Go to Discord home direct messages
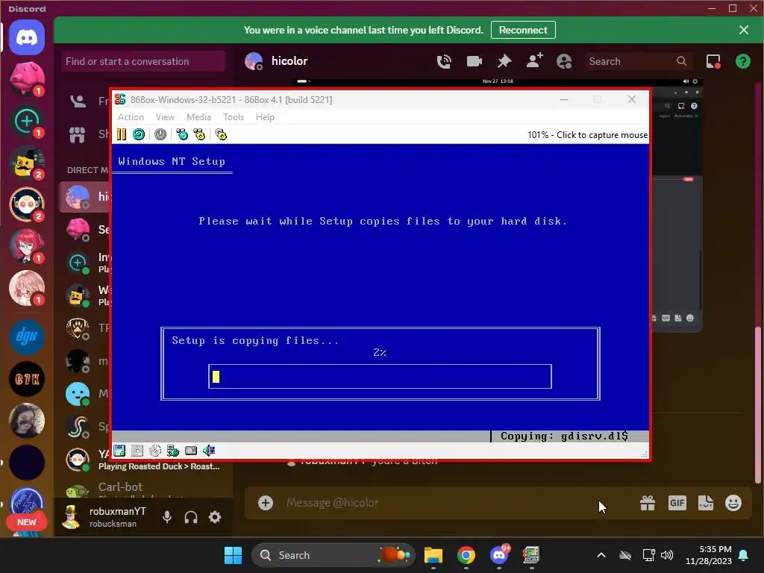Screen dimensions: 764x573 pos(27,38)
